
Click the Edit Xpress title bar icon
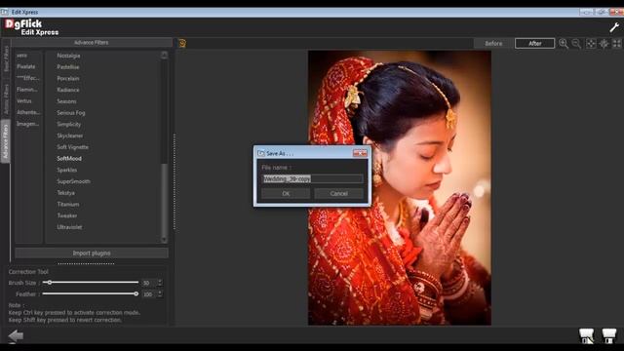click(x=5, y=12)
